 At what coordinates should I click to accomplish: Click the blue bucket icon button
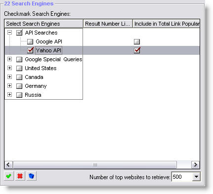coord(31,176)
